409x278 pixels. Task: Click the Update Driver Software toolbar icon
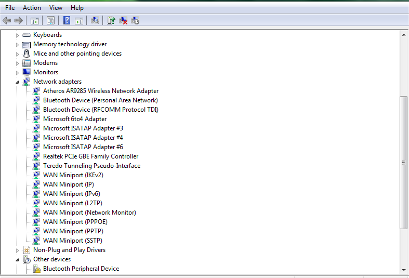click(x=111, y=20)
